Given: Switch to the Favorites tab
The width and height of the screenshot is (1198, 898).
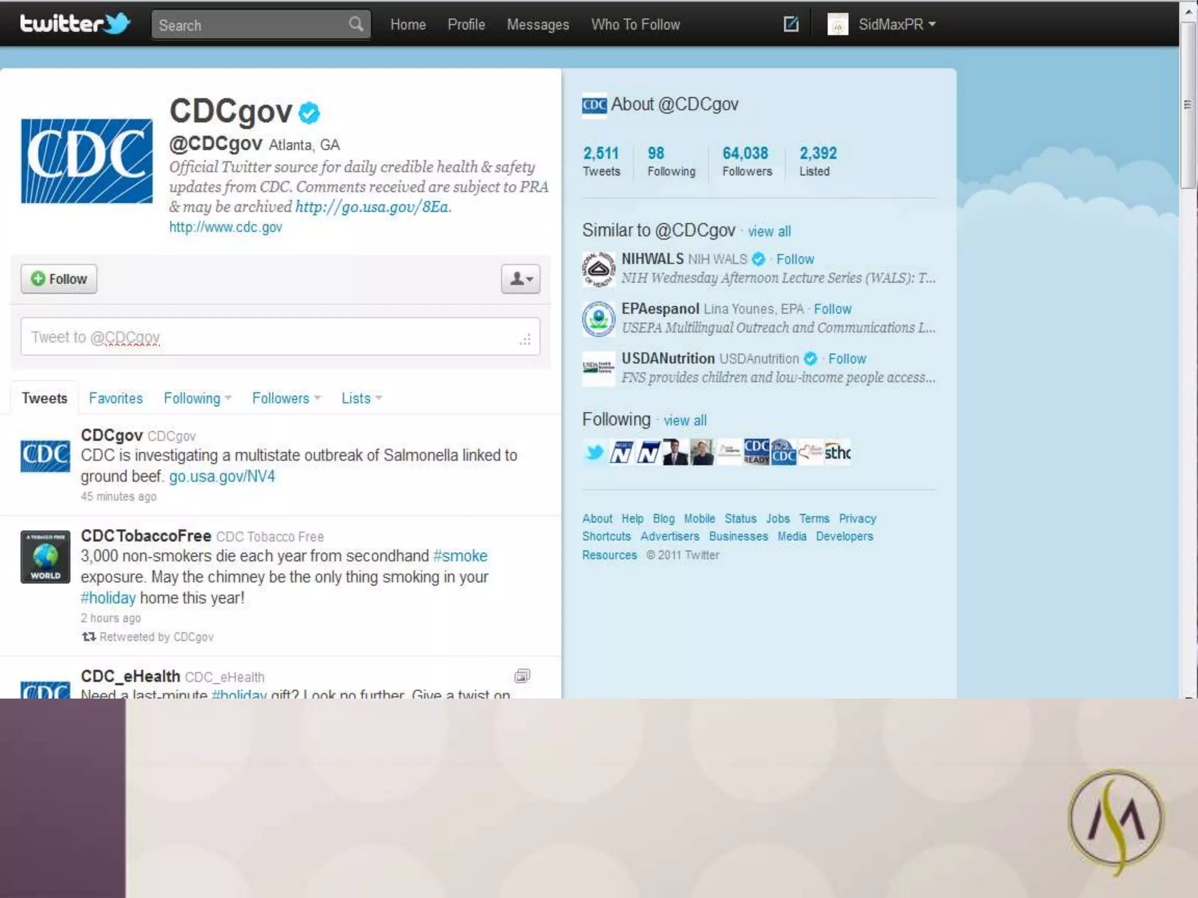Looking at the screenshot, I should click(x=116, y=398).
